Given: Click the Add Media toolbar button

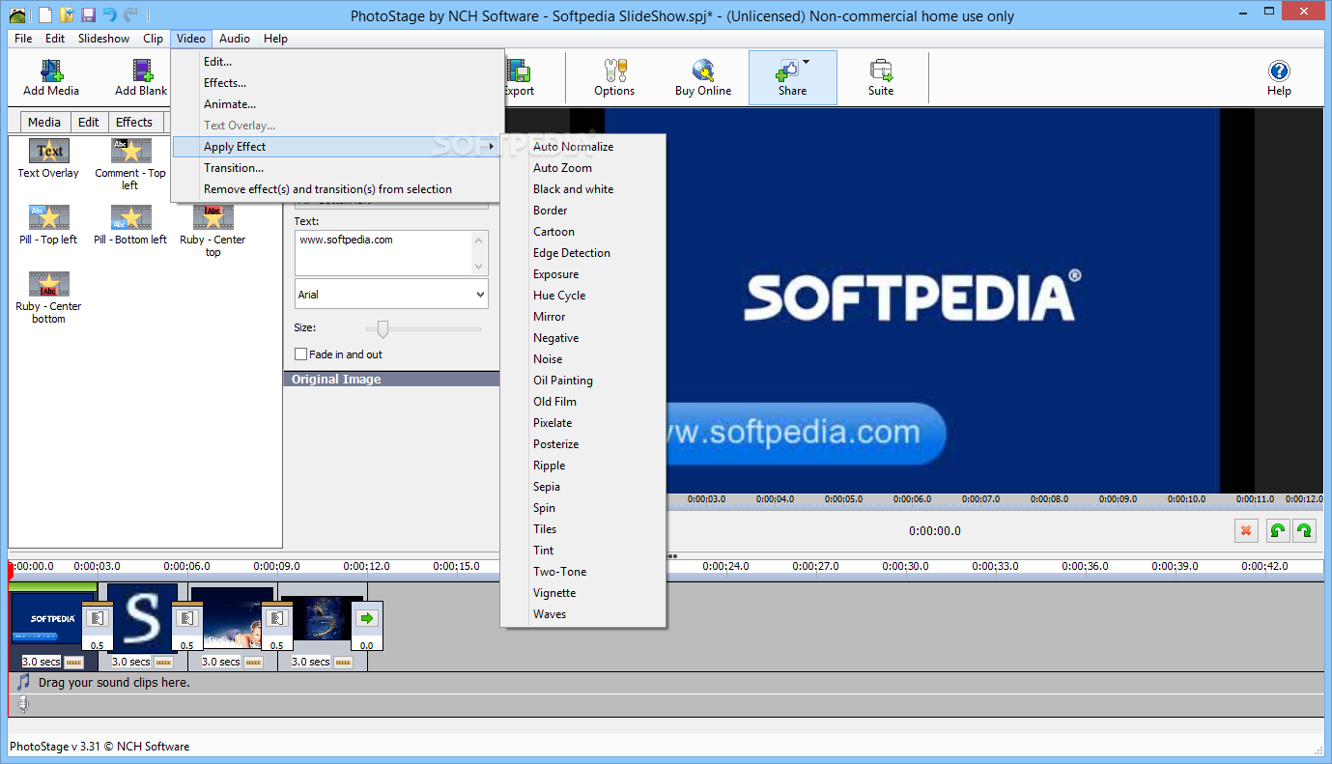Looking at the screenshot, I should click(x=51, y=78).
